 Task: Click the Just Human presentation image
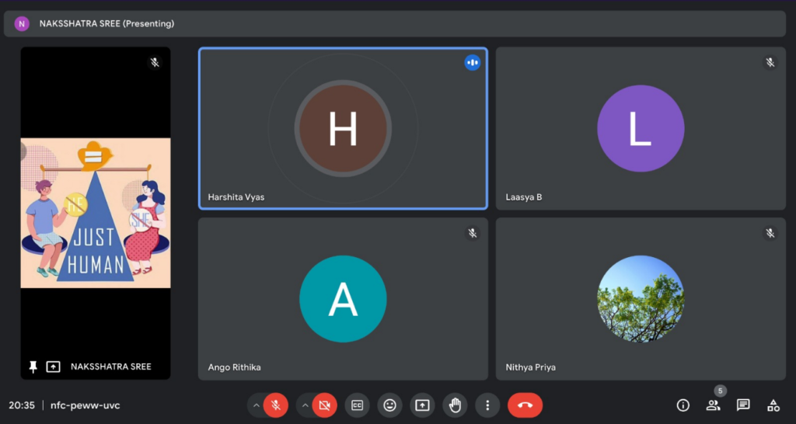point(95,213)
